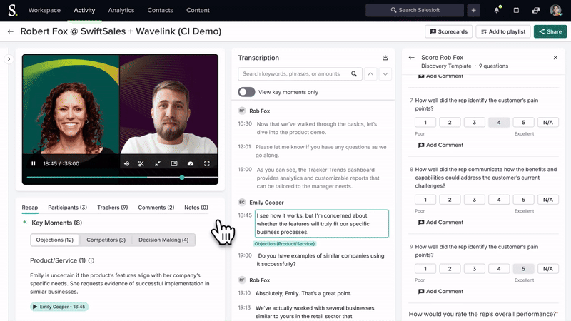
Task: Go back from Score Rob Fox panel
Action: 412,58
